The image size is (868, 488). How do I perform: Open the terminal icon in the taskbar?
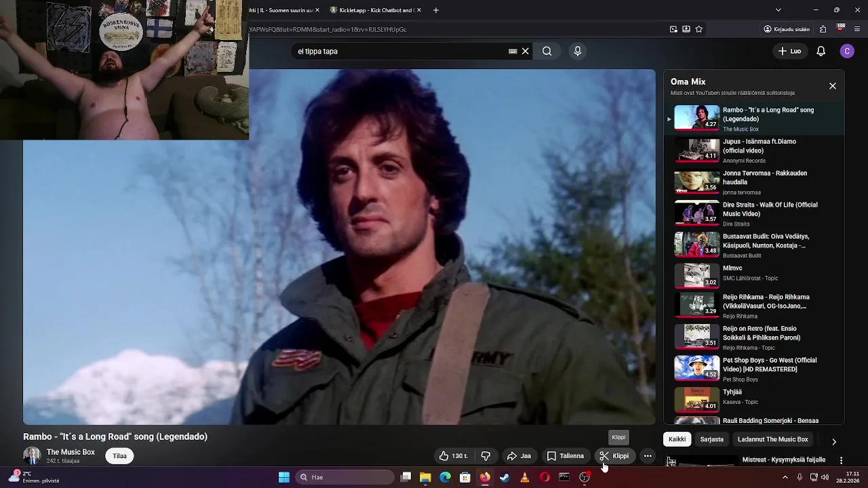click(x=564, y=477)
